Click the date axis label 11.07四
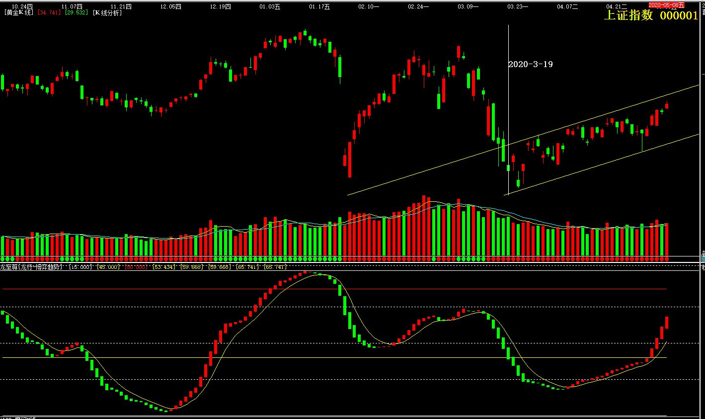705x419 pixels. [72, 6]
